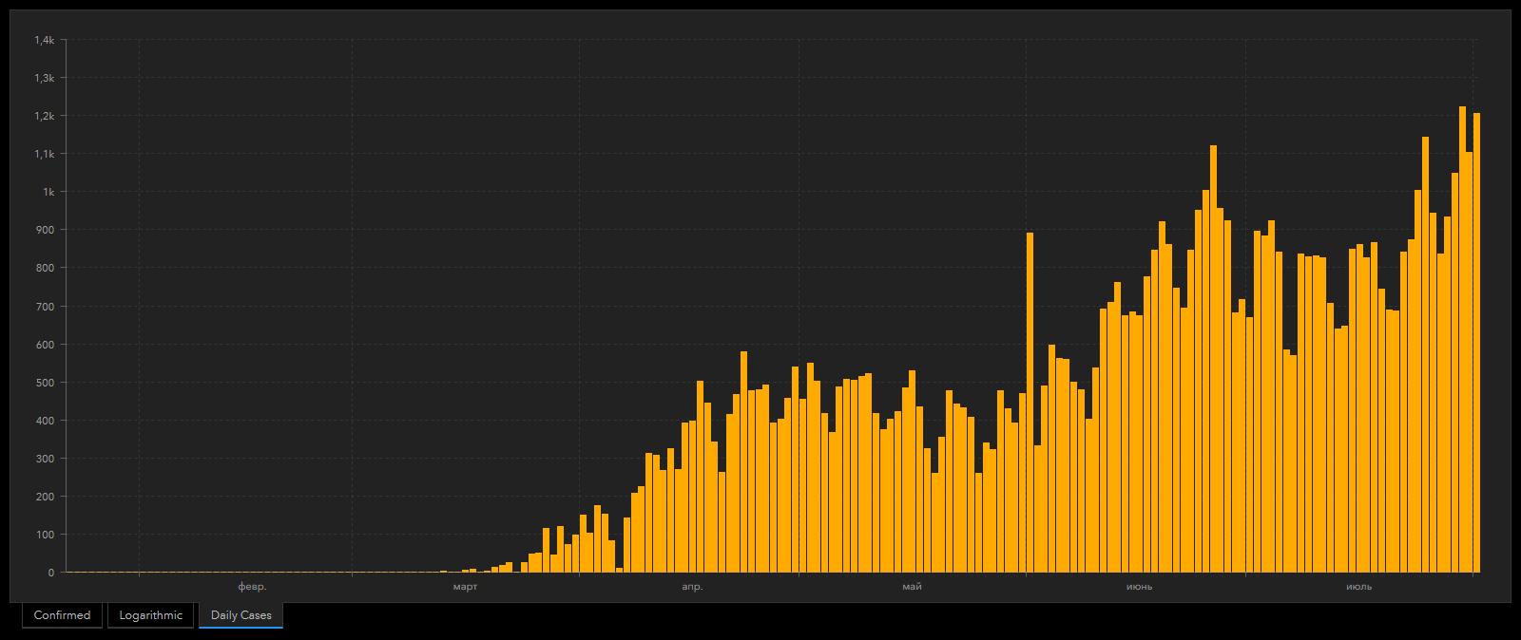Select the Daily Cases tab
Viewport: 1521px width, 640px height.
(241, 615)
